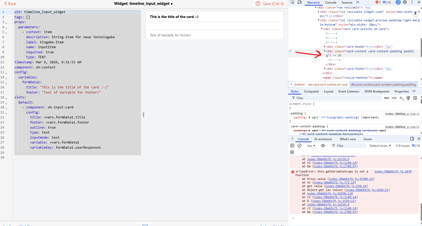The width and height of the screenshot is (422, 226).
Task: Expand the card-header div node
Action: (x=325, y=47)
